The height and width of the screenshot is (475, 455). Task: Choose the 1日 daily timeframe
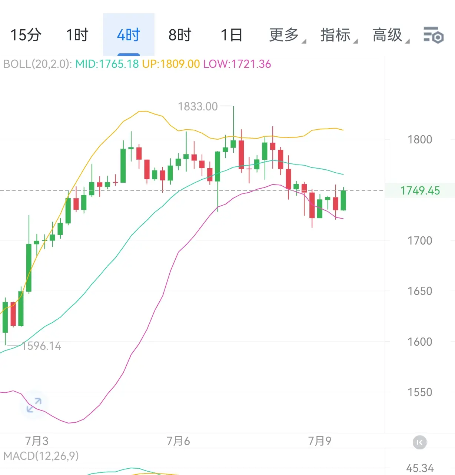[232, 35]
